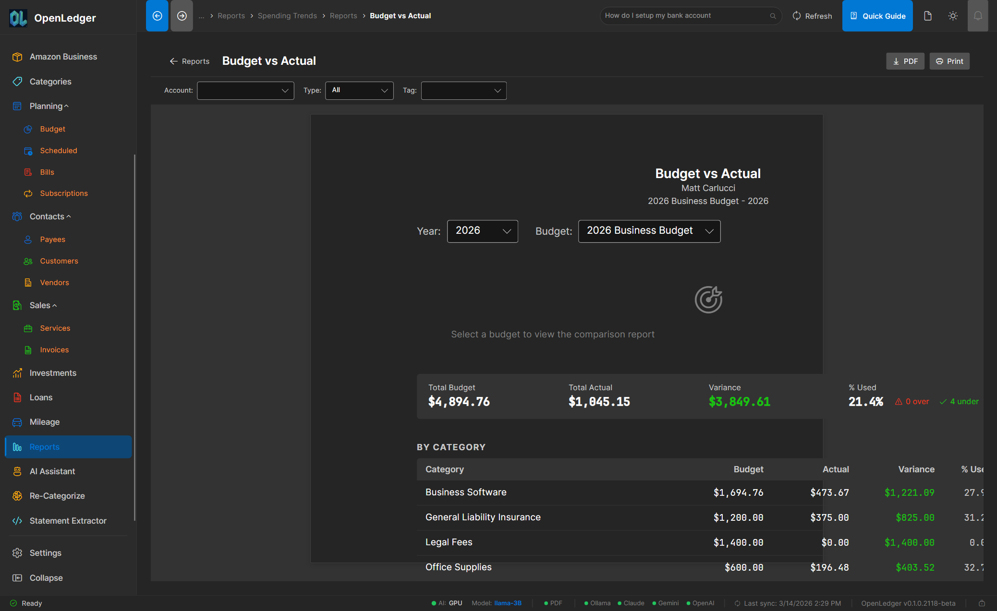Select the Invoices icon under Sales

tap(28, 349)
